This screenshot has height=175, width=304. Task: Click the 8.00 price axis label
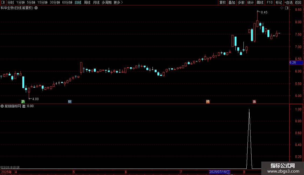(x=298, y=22)
